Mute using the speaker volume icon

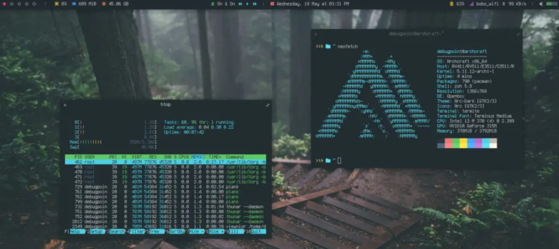coord(541,4)
